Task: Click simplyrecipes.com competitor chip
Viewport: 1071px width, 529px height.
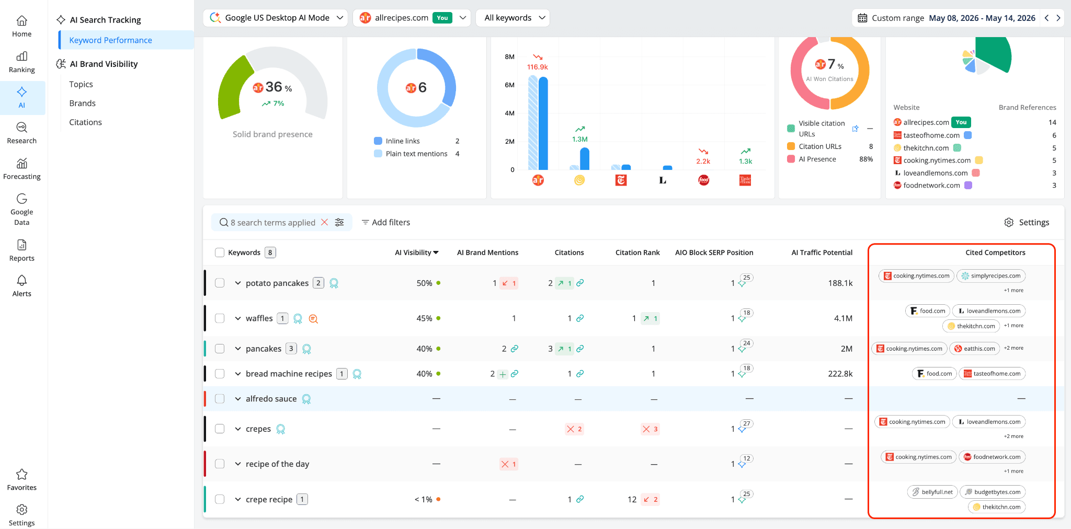Action: pyautogui.click(x=991, y=276)
